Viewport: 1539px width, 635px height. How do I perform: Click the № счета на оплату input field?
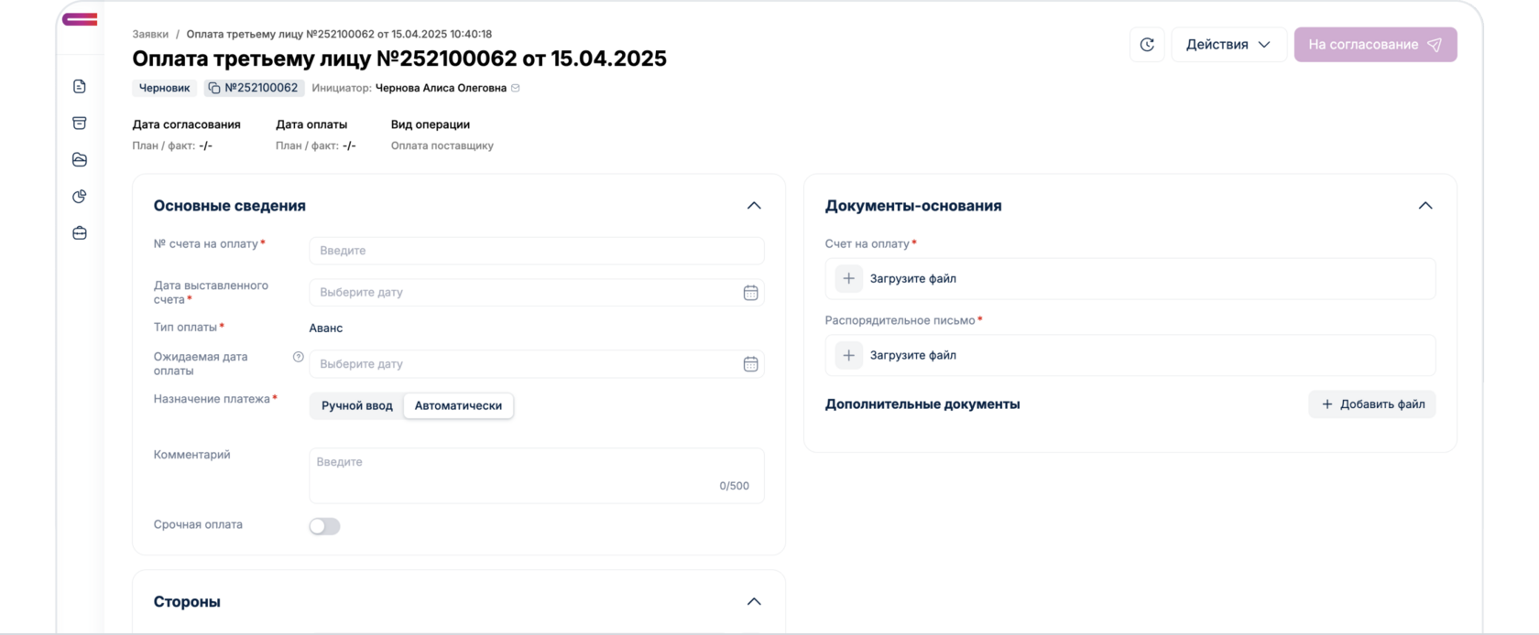pyautogui.click(x=536, y=251)
